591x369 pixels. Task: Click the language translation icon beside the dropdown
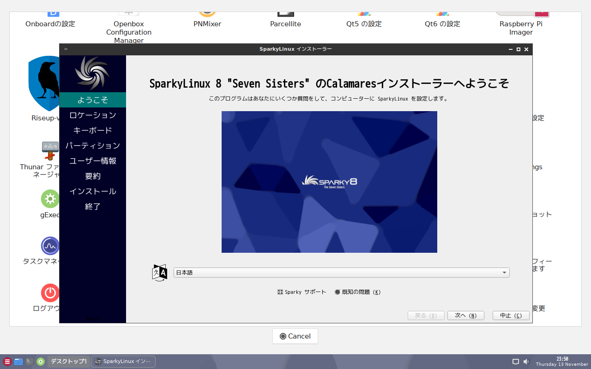[x=160, y=273]
